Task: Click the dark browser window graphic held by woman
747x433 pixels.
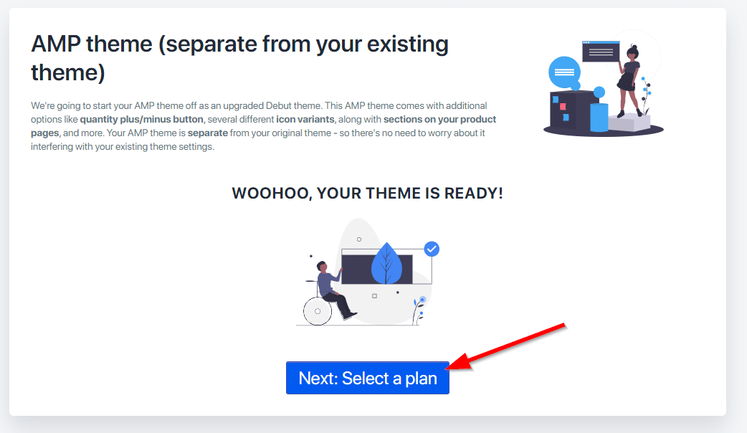Action: point(600,51)
